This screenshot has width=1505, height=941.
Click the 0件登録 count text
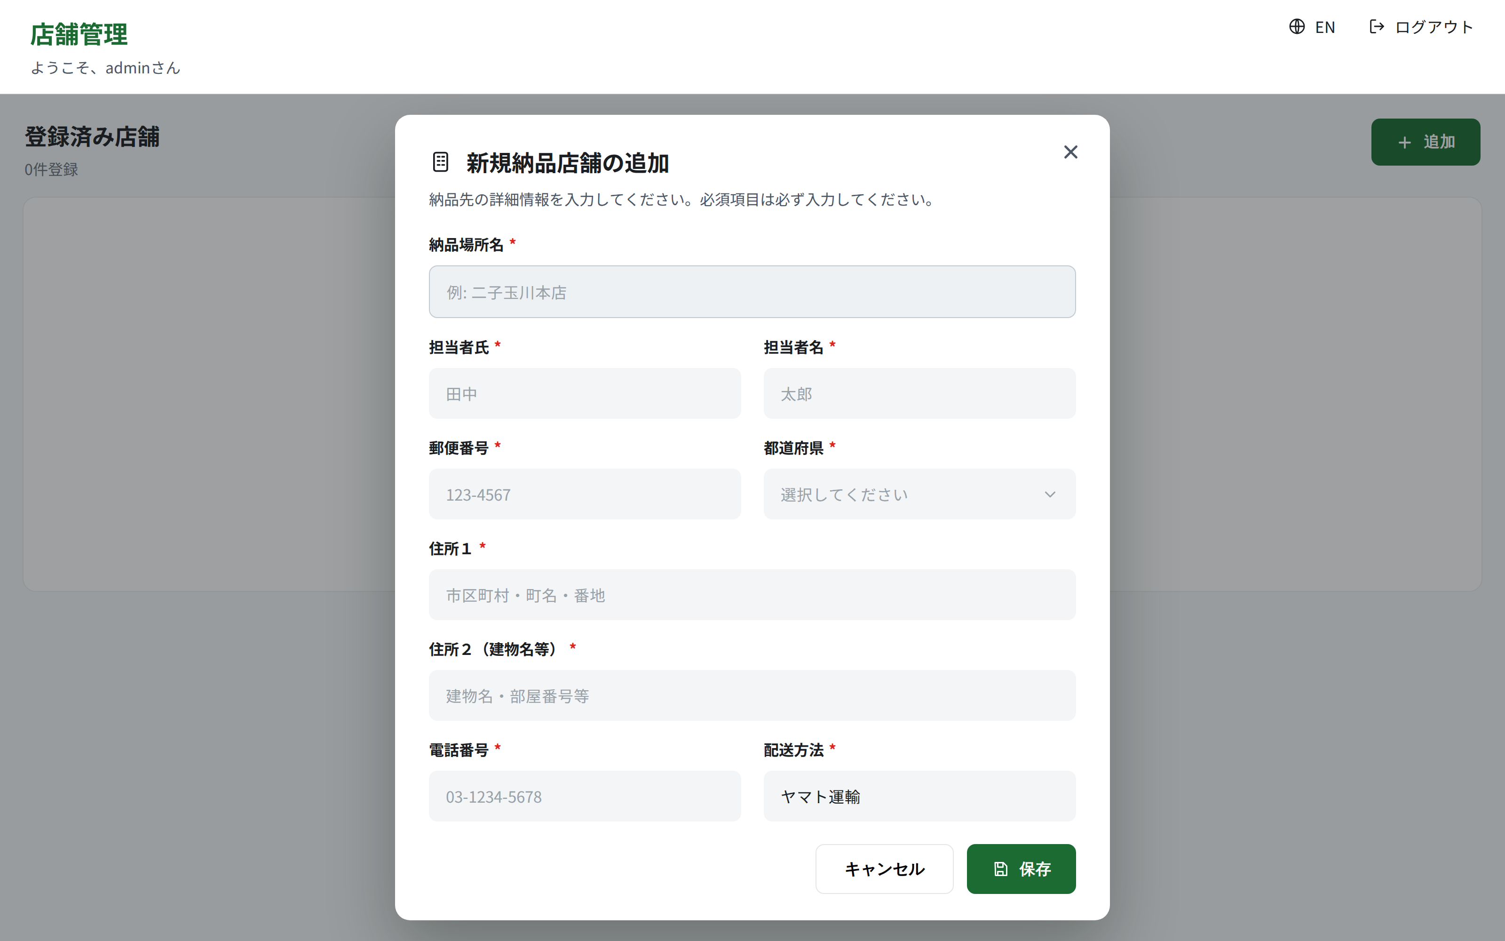click(x=51, y=169)
